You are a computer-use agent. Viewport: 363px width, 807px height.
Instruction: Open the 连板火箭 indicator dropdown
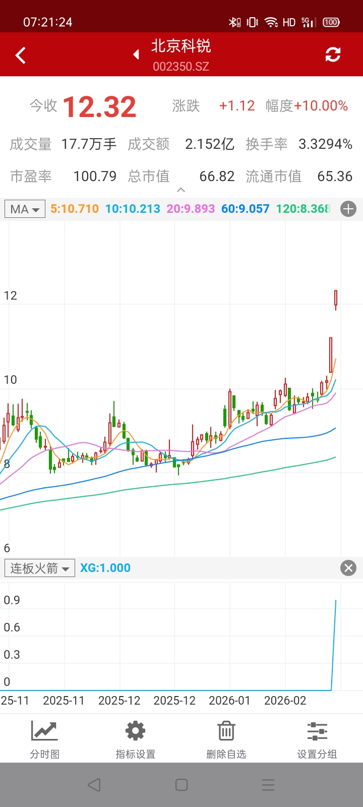(x=40, y=568)
